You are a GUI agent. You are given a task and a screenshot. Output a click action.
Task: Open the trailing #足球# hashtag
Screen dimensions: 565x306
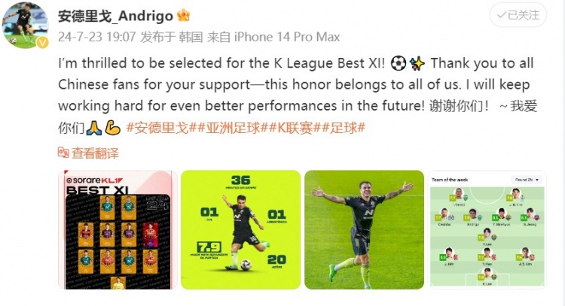pyautogui.click(x=344, y=128)
